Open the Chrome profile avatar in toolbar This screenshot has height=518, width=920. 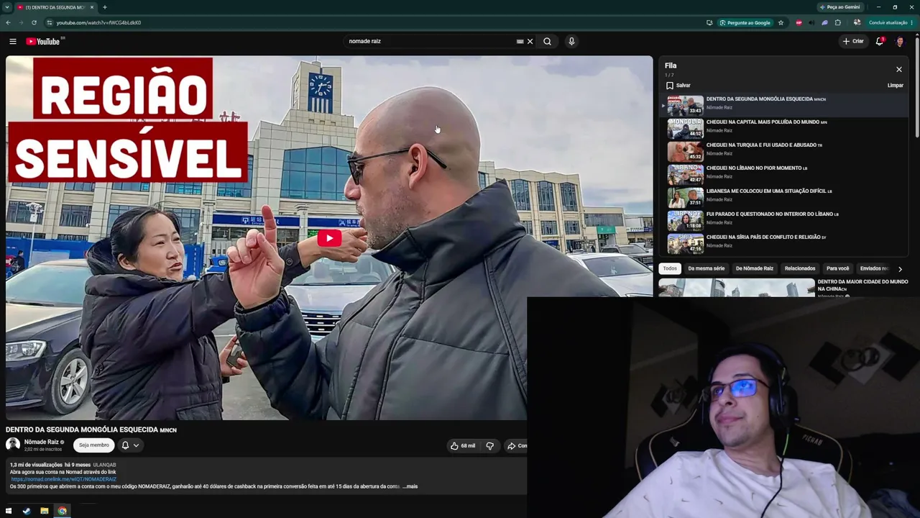(857, 23)
